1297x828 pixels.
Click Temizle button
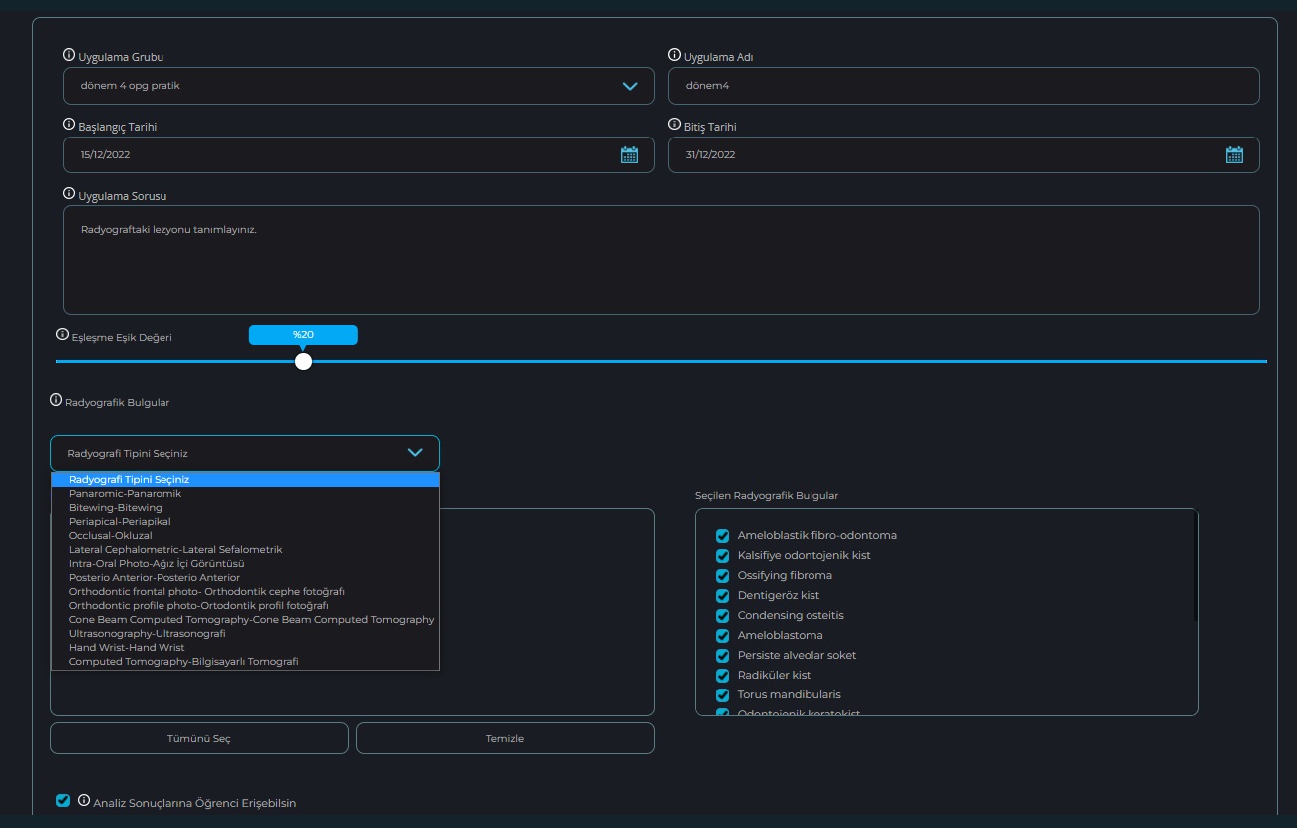[505, 738]
